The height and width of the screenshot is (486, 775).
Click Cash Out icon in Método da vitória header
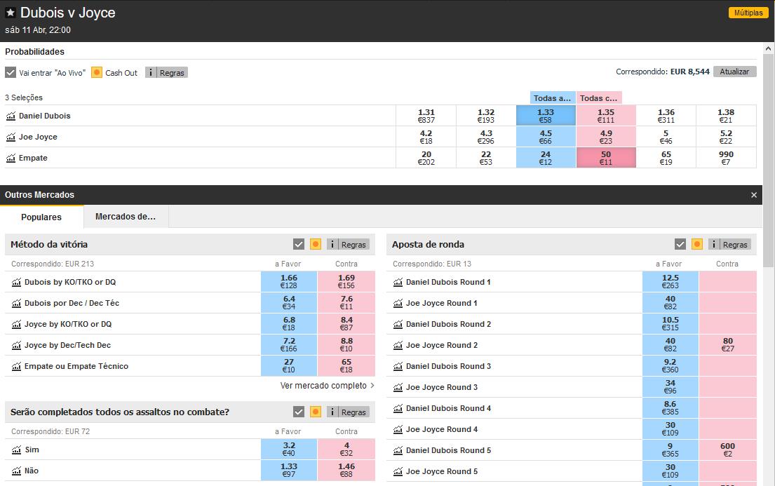pos(316,244)
